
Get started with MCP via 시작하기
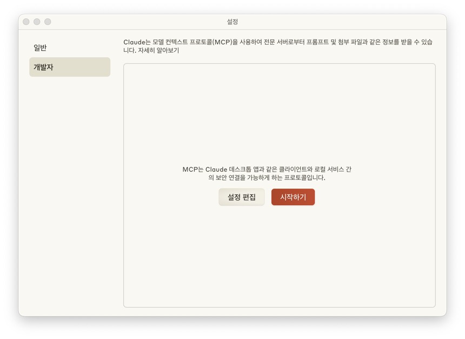pos(293,197)
